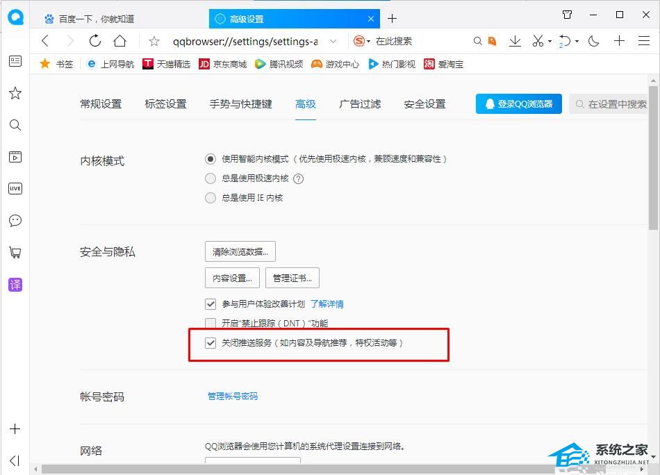This screenshot has height=475, width=660.
Task: Click the undo closed tab icon
Action: 565,41
